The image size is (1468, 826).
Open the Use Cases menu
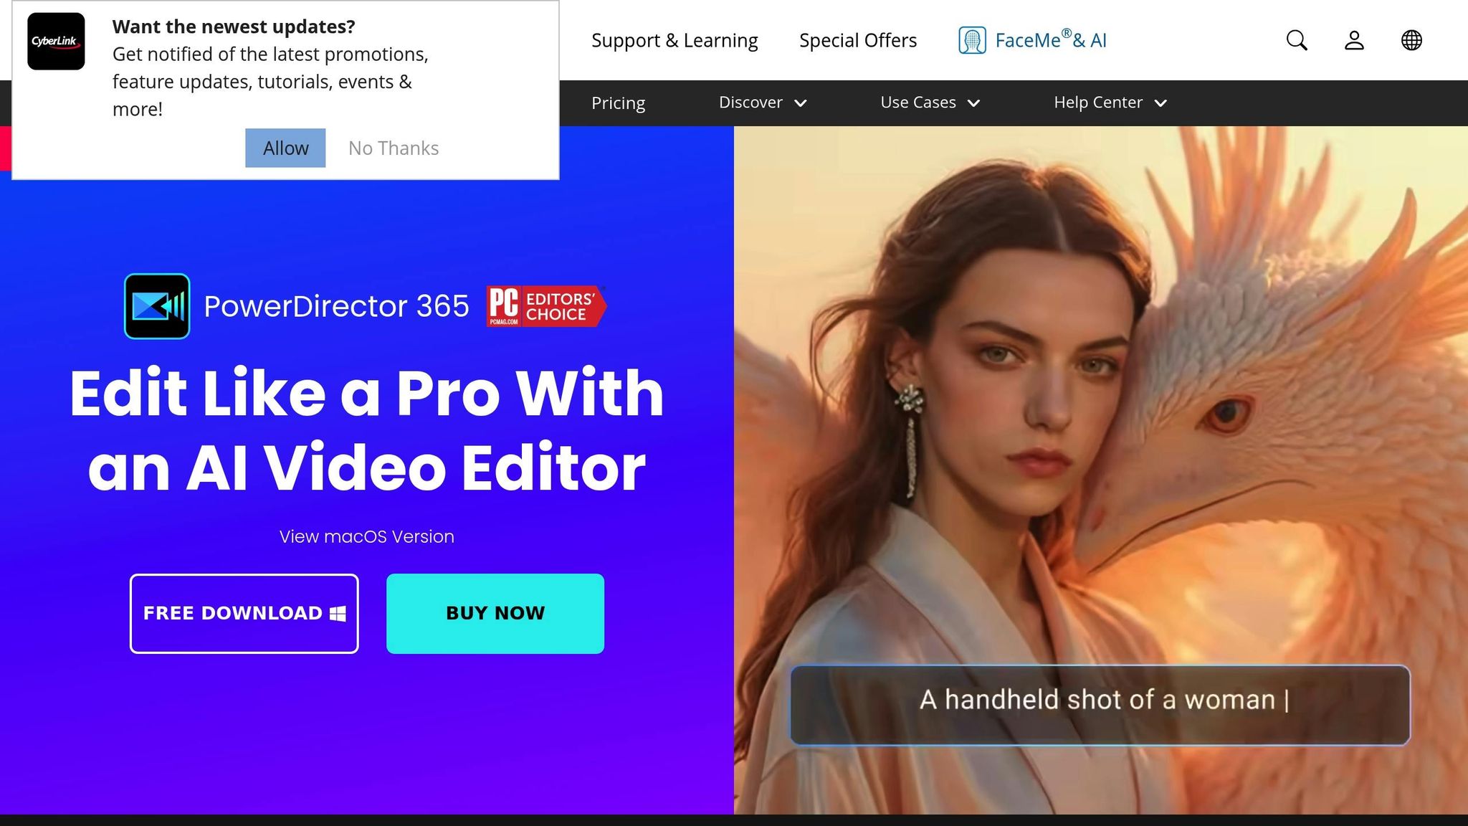tap(930, 103)
